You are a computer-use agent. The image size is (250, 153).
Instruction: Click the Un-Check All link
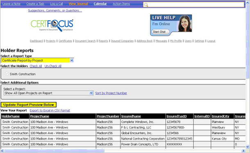(53, 66)
